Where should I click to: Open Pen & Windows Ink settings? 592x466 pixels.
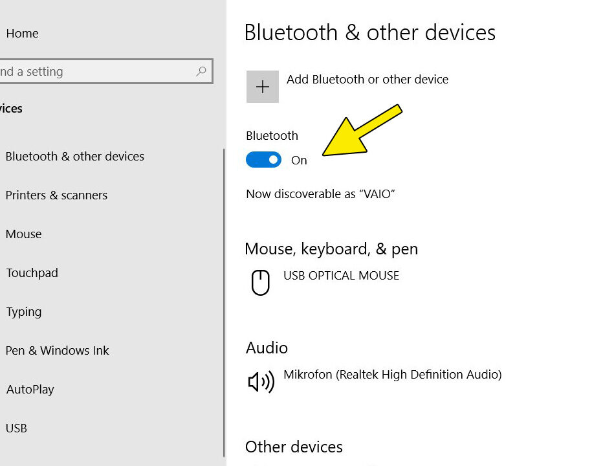(x=57, y=350)
